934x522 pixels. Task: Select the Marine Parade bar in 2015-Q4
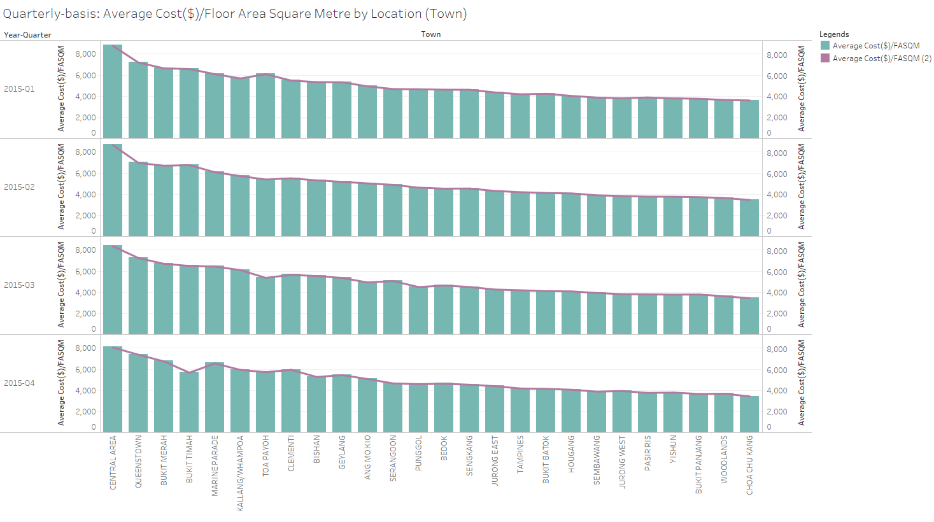tap(215, 397)
